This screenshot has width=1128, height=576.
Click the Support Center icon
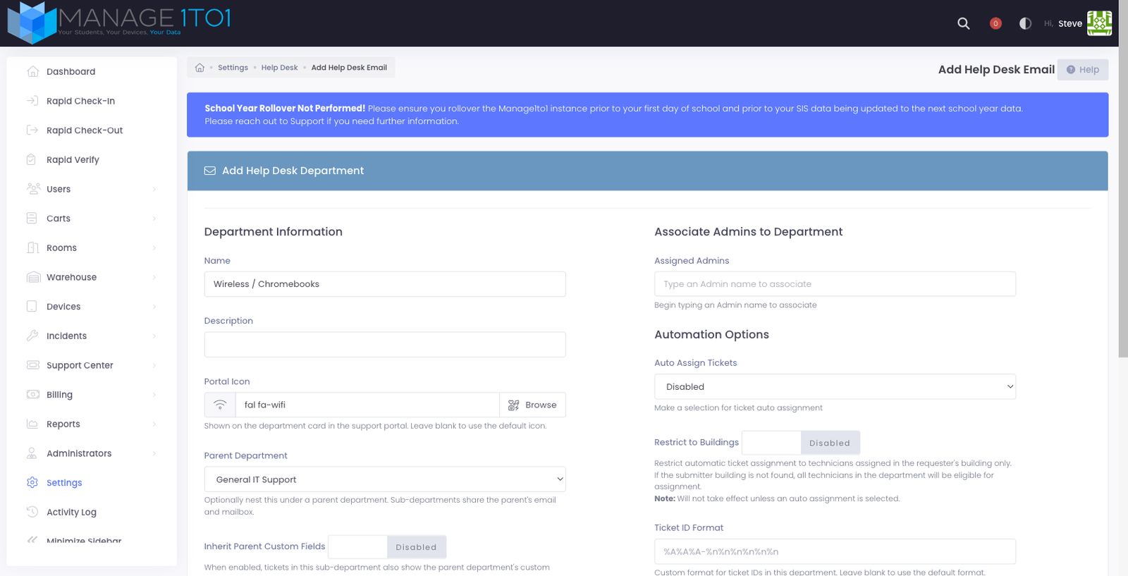pyautogui.click(x=32, y=365)
